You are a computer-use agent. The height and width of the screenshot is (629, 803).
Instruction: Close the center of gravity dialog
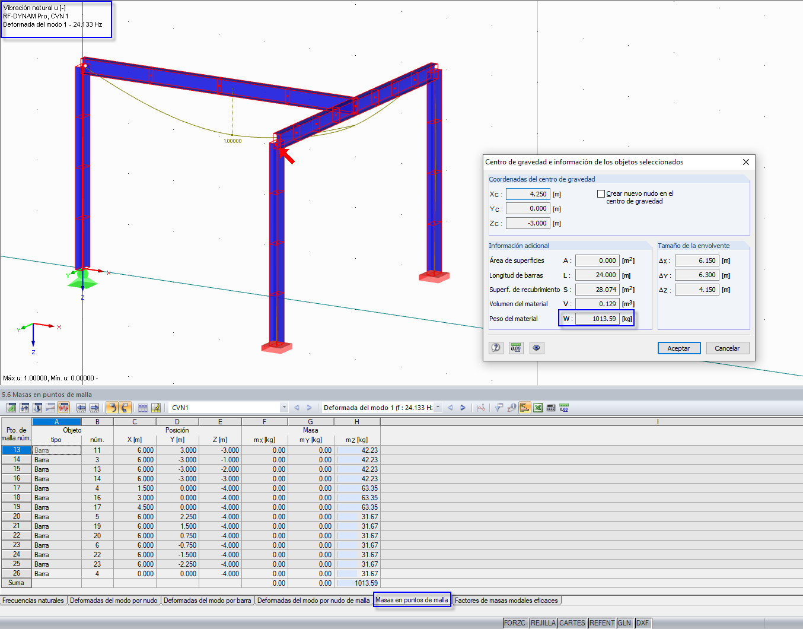746,162
